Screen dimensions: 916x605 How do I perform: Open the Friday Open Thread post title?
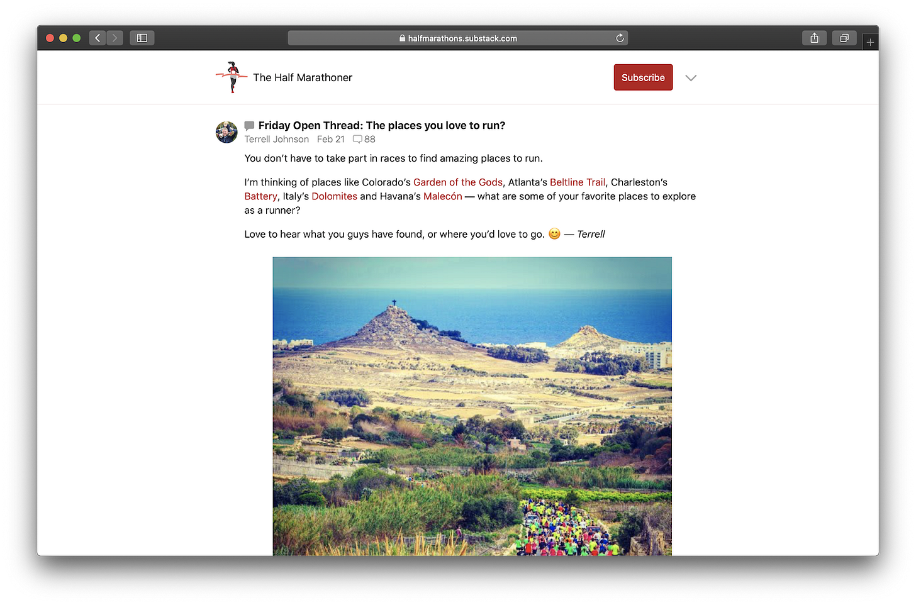382,126
